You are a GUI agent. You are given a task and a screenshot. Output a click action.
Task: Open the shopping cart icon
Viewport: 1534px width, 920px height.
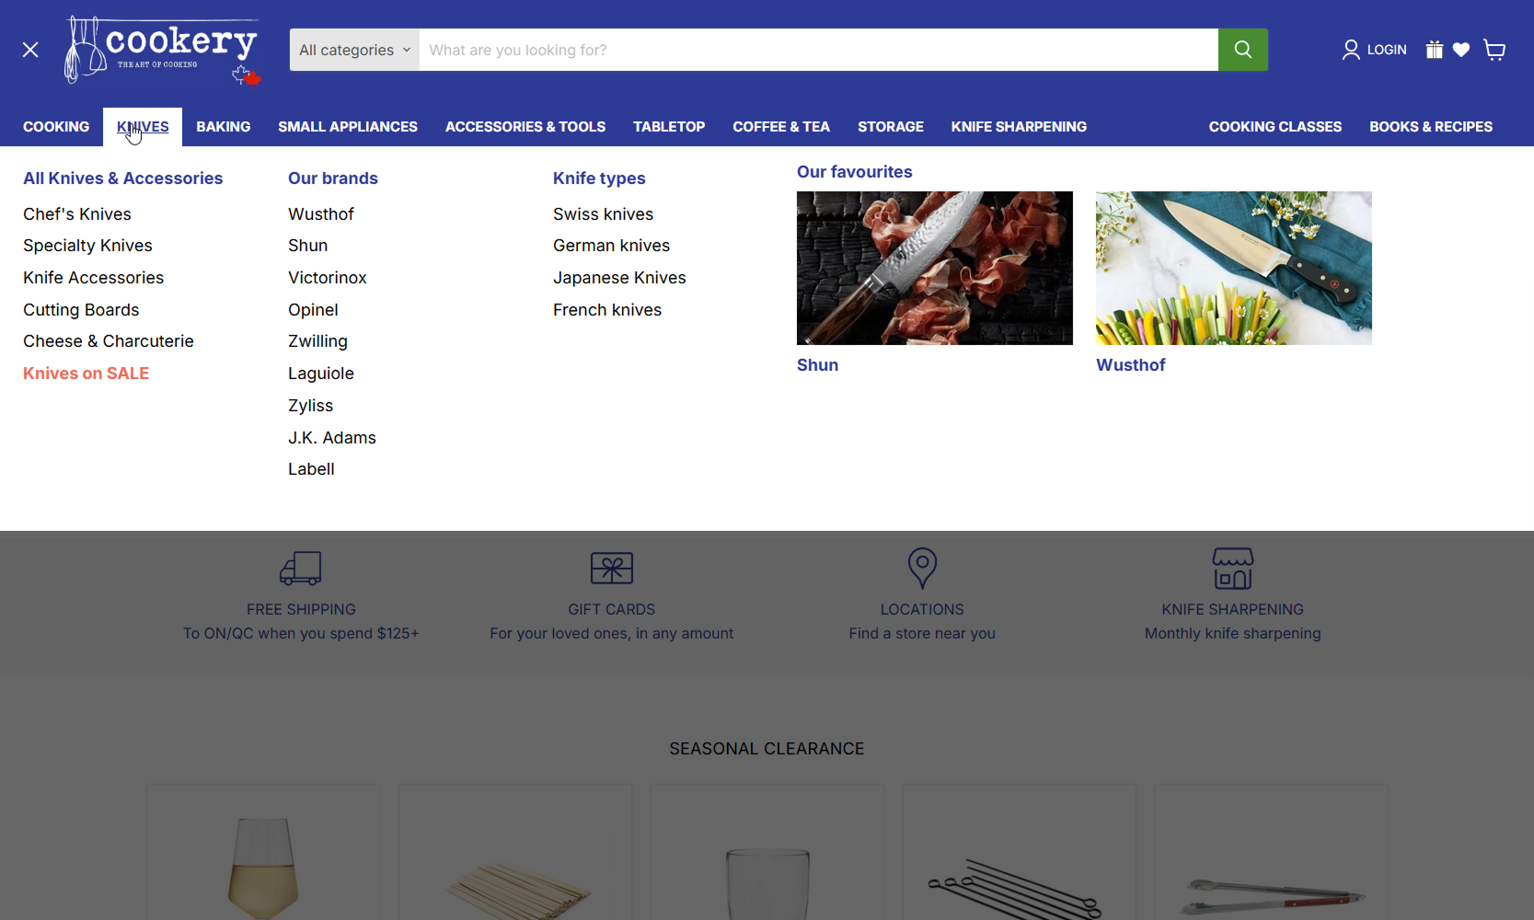(x=1494, y=50)
